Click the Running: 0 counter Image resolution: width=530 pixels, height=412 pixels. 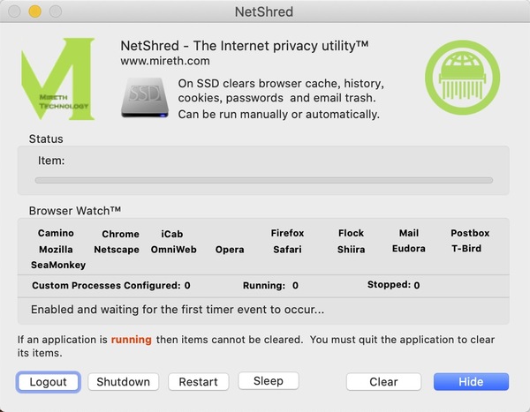coord(270,286)
